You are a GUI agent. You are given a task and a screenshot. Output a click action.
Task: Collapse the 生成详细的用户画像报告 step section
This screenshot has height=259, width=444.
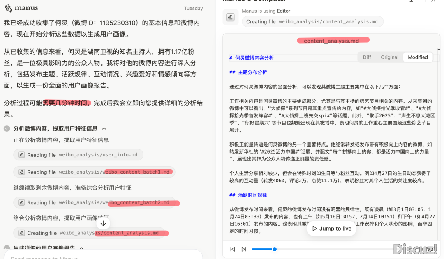[x=81, y=248]
